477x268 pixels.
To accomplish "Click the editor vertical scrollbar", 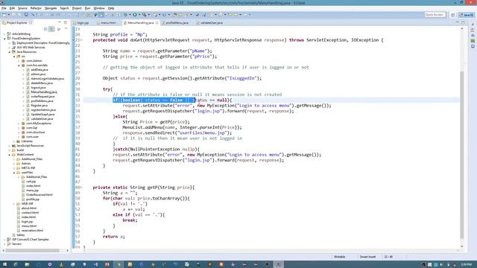I will pos(462,154).
